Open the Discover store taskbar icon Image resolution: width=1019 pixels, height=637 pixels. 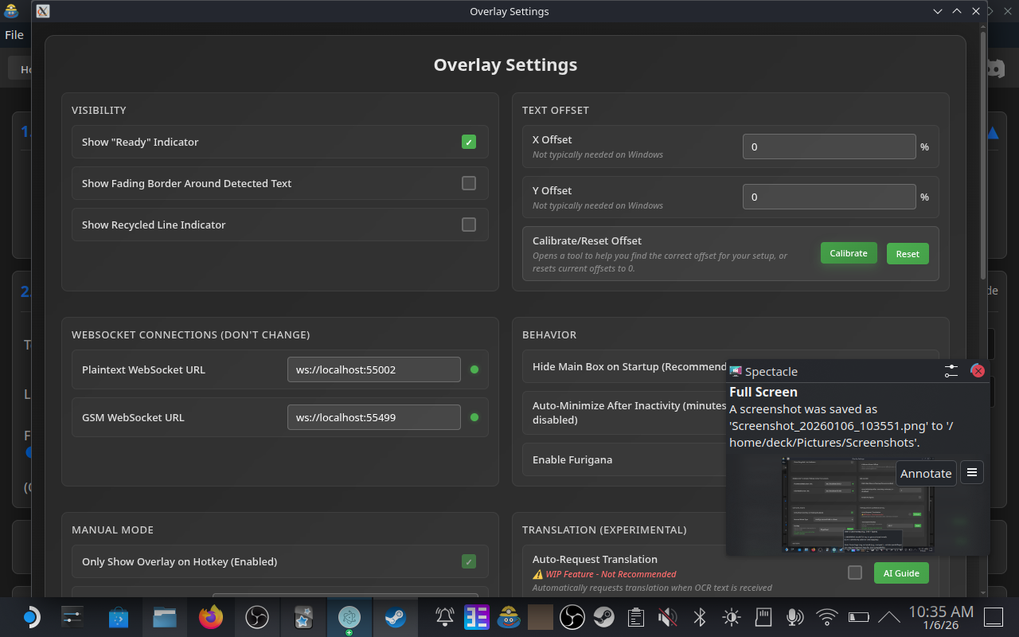[119, 617]
